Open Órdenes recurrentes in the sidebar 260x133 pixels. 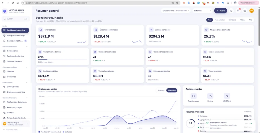pyautogui.click(x=15, y=92)
